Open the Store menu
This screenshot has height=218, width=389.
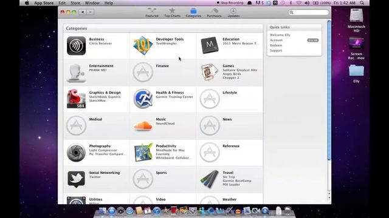point(75,3)
